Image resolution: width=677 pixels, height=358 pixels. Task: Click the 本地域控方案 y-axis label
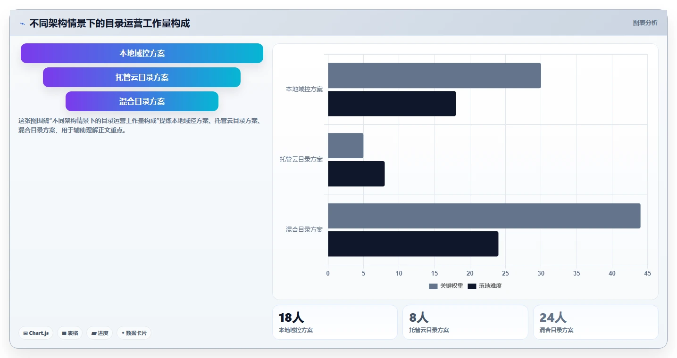(304, 89)
